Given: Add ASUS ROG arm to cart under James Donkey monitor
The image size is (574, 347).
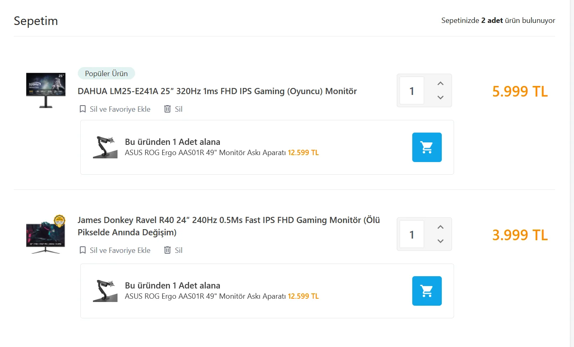Looking at the screenshot, I should (427, 291).
